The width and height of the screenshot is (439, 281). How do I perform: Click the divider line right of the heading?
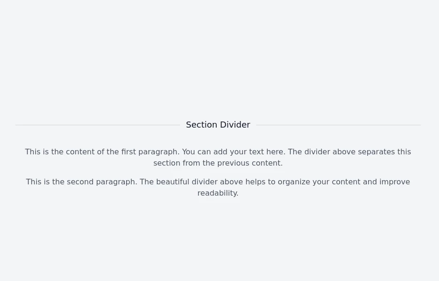pos(338,125)
